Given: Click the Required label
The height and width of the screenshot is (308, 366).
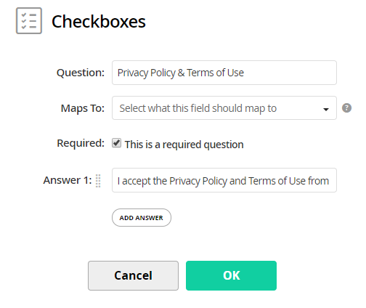Looking at the screenshot, I should tap(81, 143).
